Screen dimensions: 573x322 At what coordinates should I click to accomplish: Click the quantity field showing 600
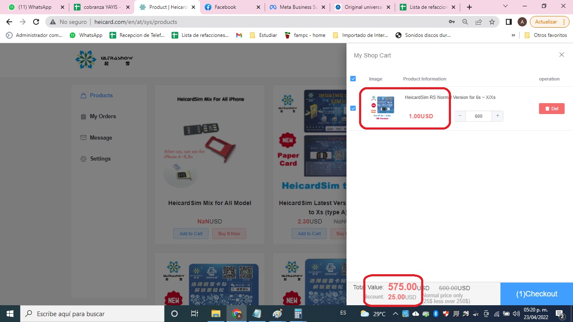pos(479,116)
